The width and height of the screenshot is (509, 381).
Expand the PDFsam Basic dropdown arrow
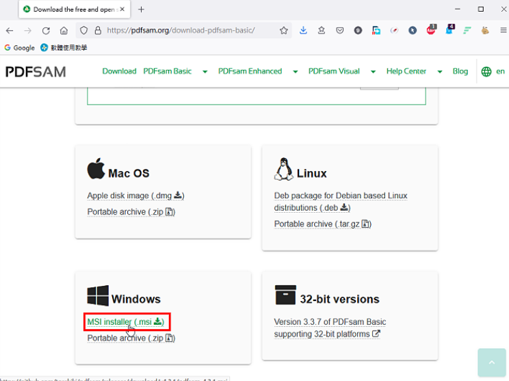(205, 72)
